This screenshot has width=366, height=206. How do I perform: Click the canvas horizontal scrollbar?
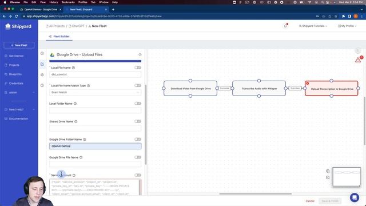[x=256, y=193]
